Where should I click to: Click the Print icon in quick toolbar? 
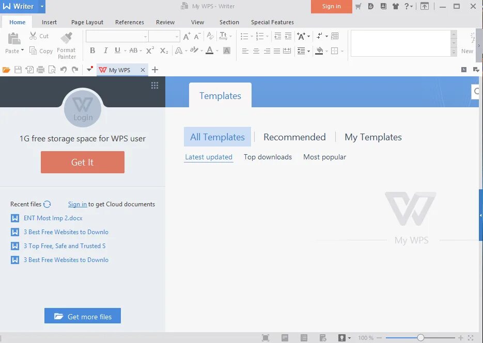tap(41, 70)
